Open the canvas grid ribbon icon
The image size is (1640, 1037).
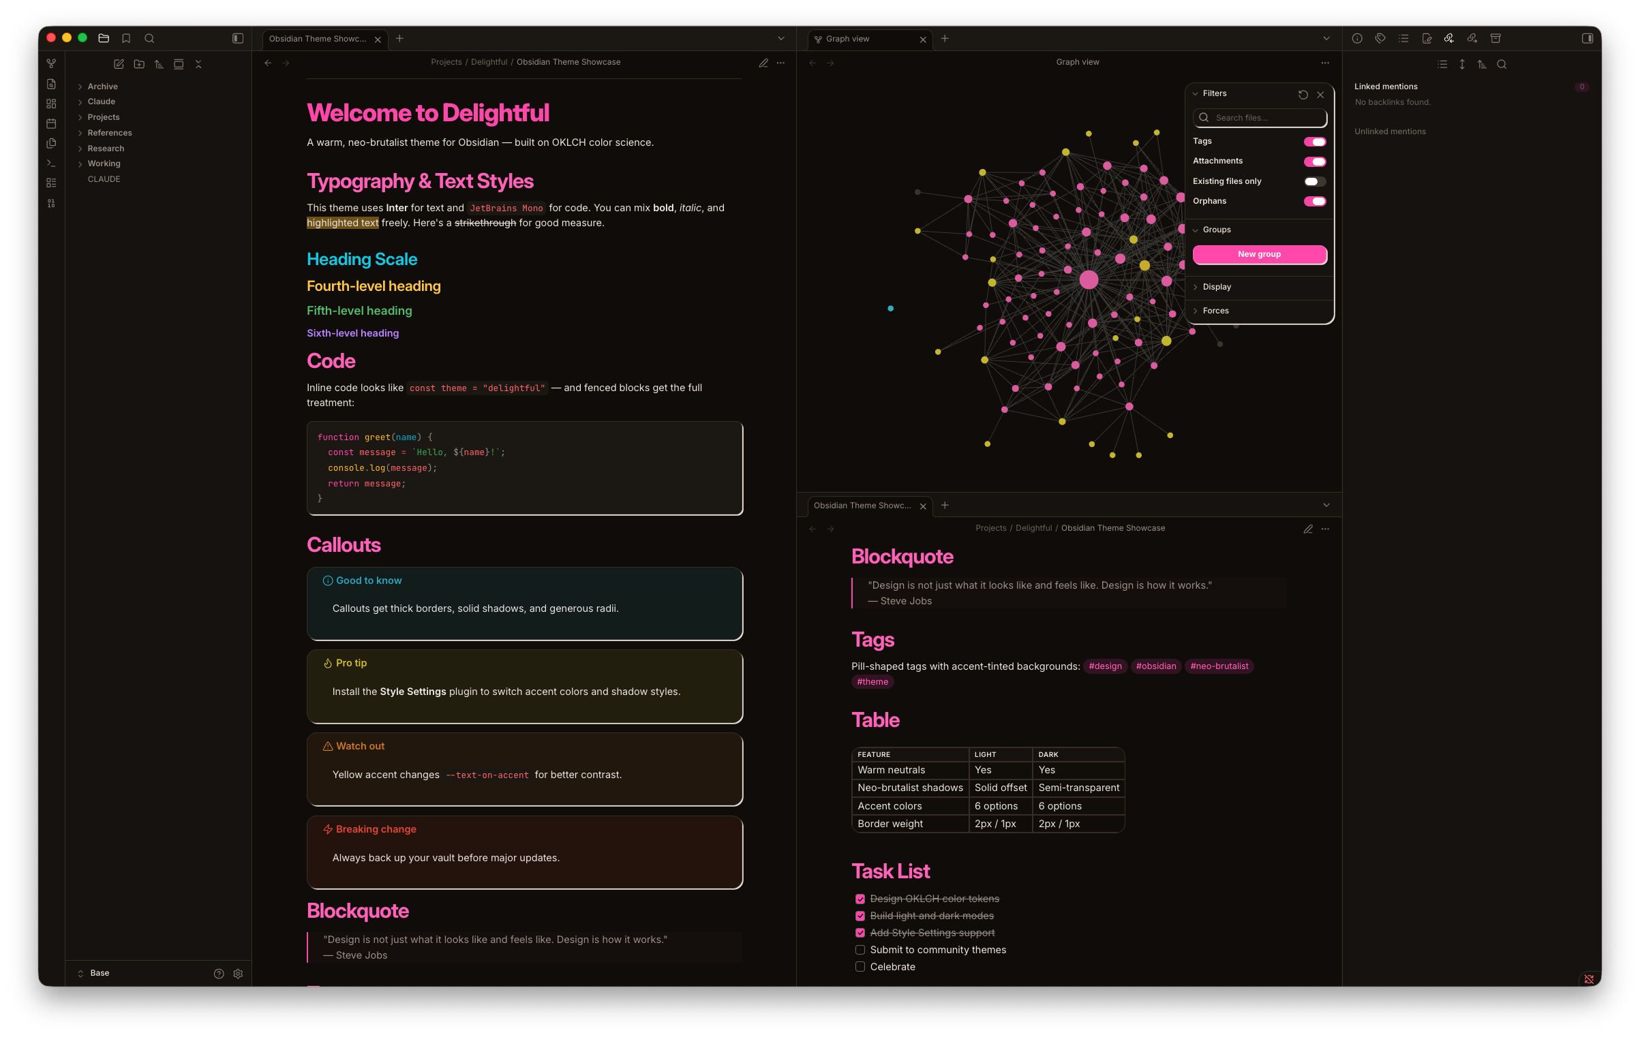point(51,104)
